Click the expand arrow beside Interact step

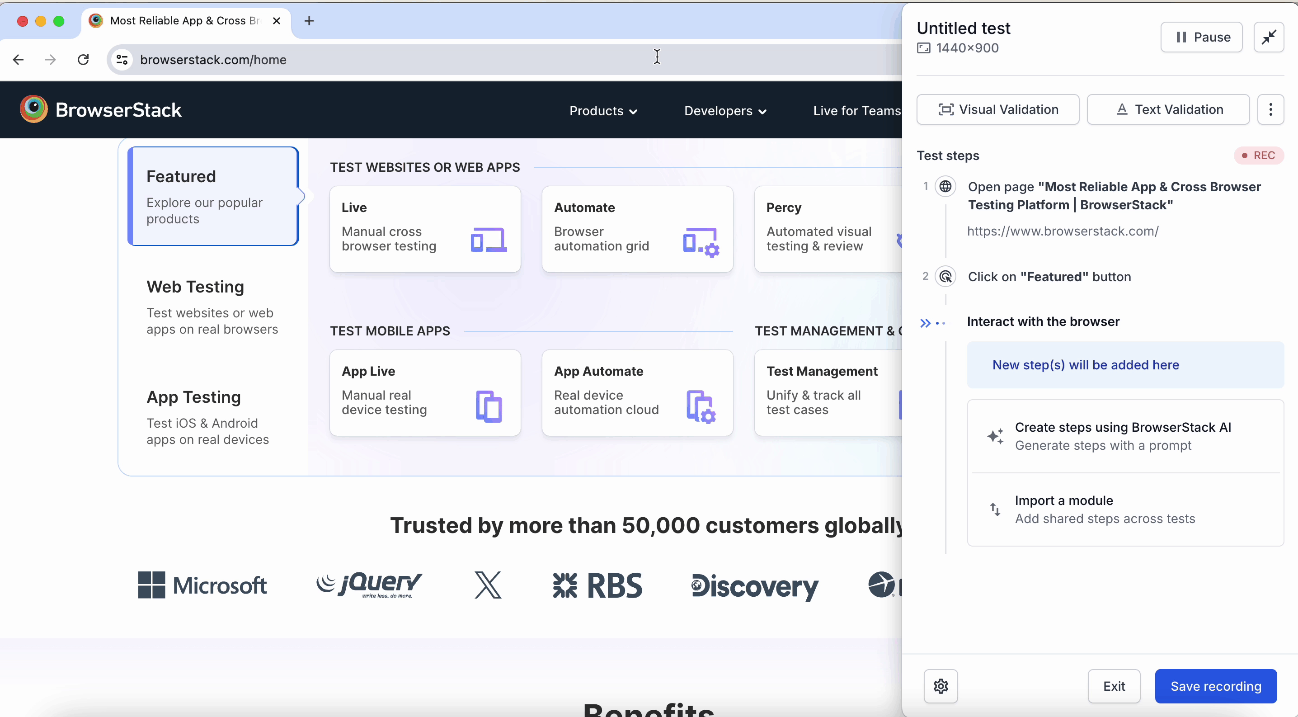(x=925, y=321)
